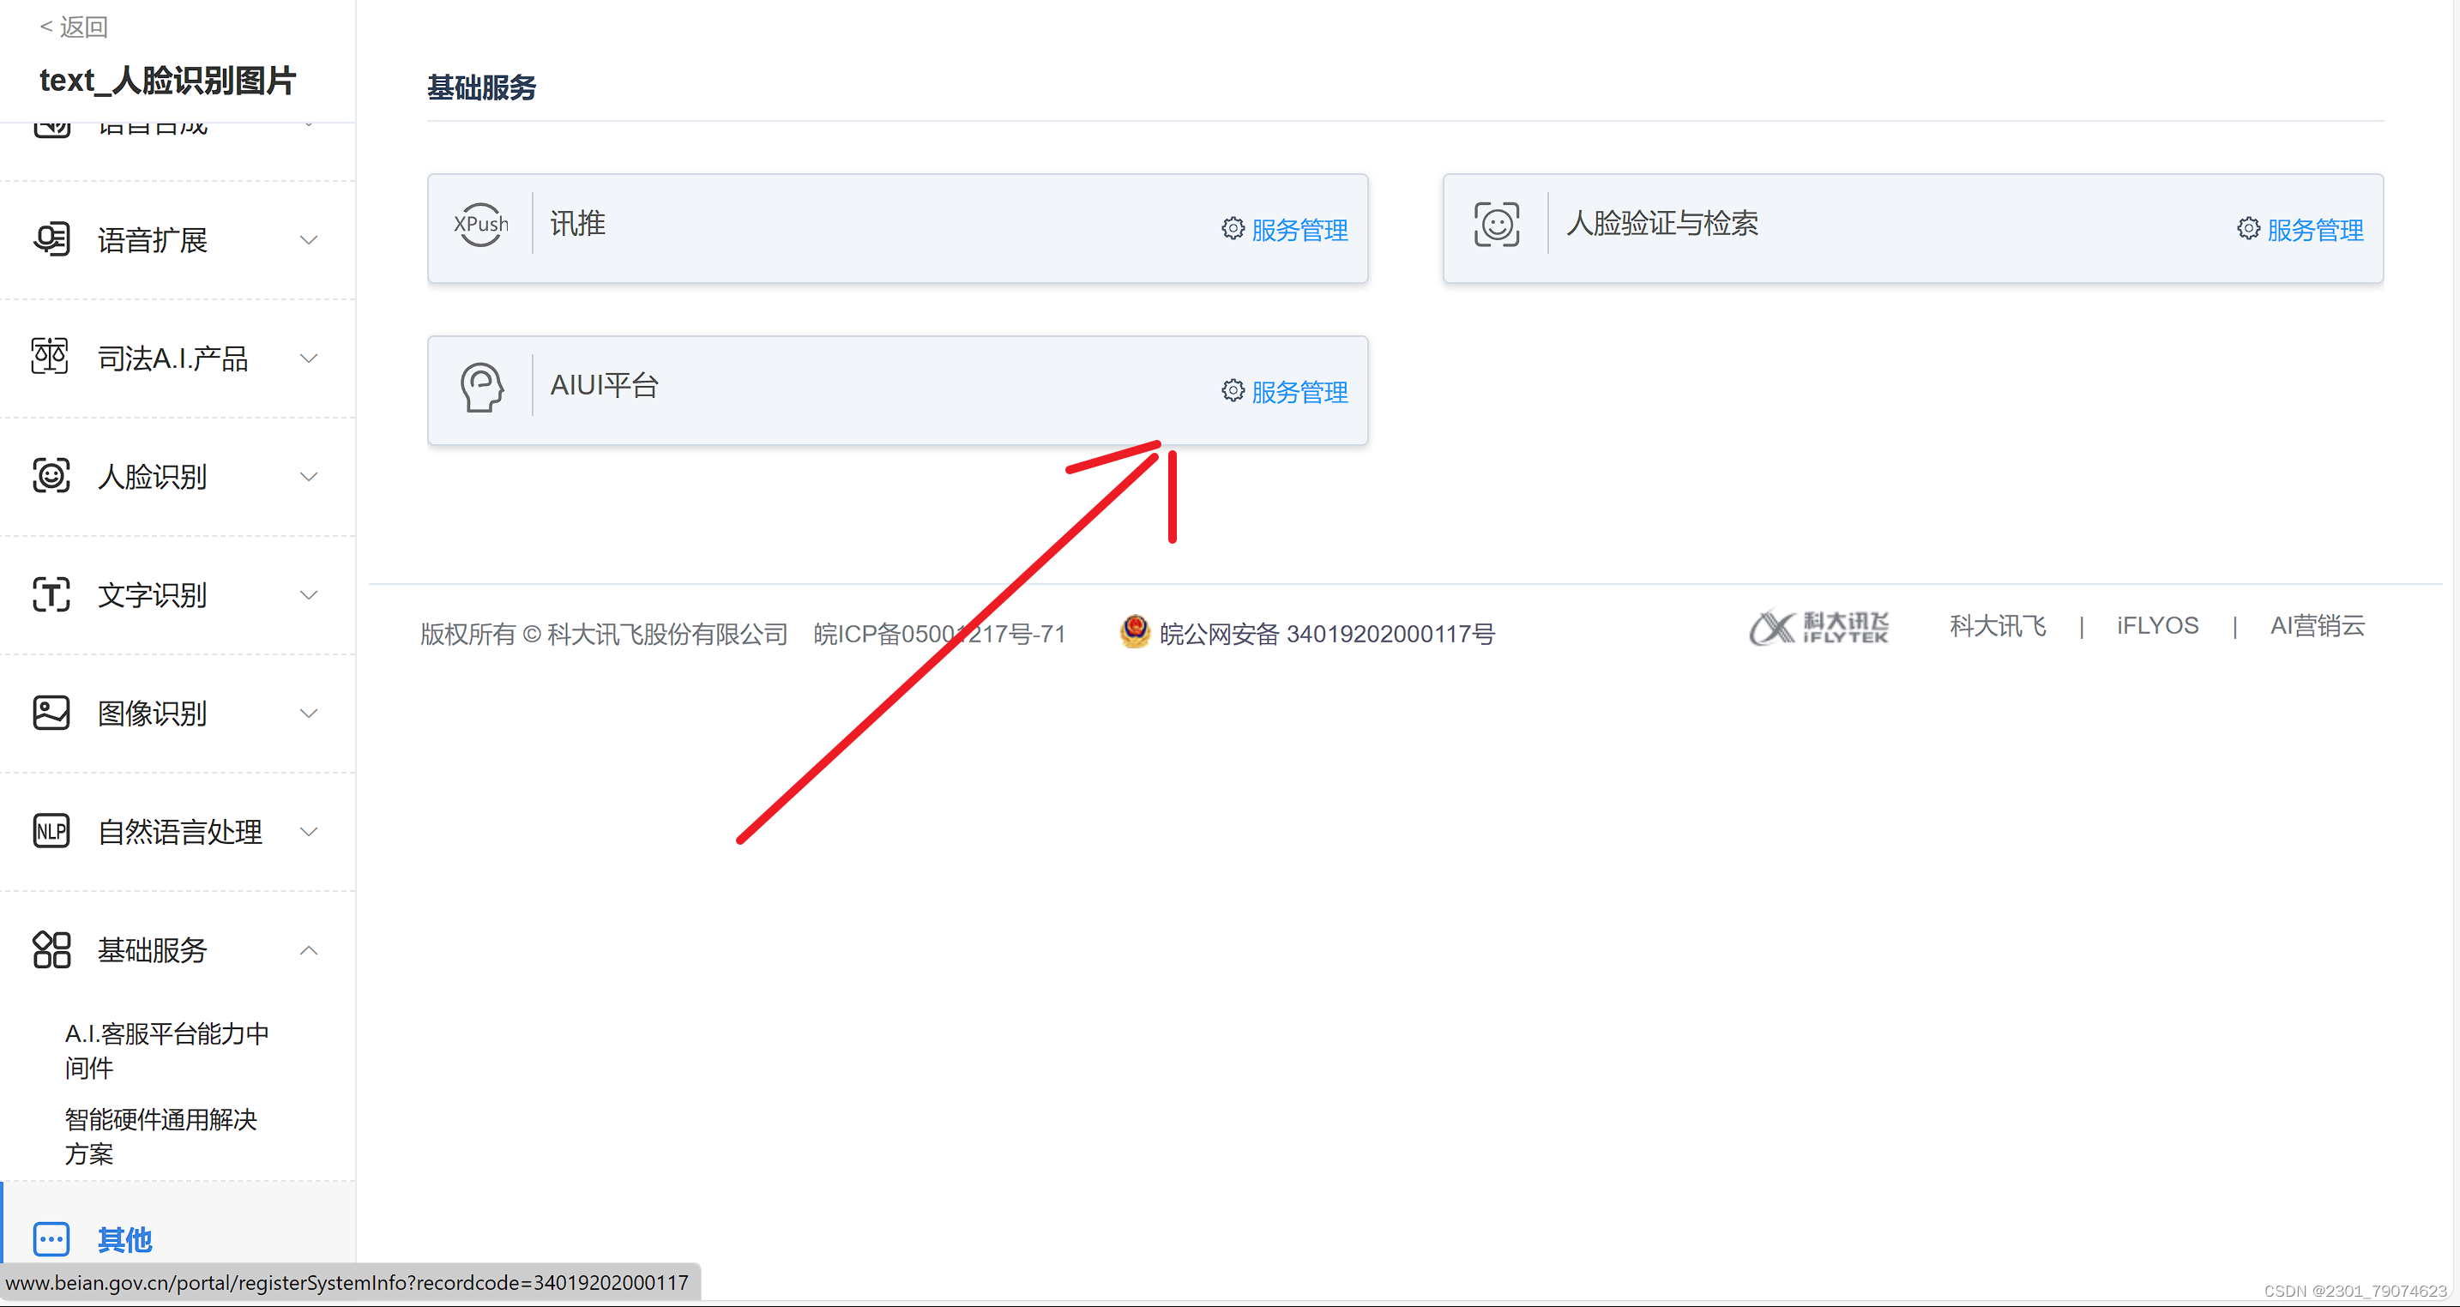
Task: Click the 返回 back link
Action: 74,27
